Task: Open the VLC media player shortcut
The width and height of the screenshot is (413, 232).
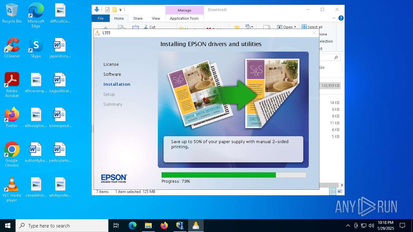Action: click(12, 189)
